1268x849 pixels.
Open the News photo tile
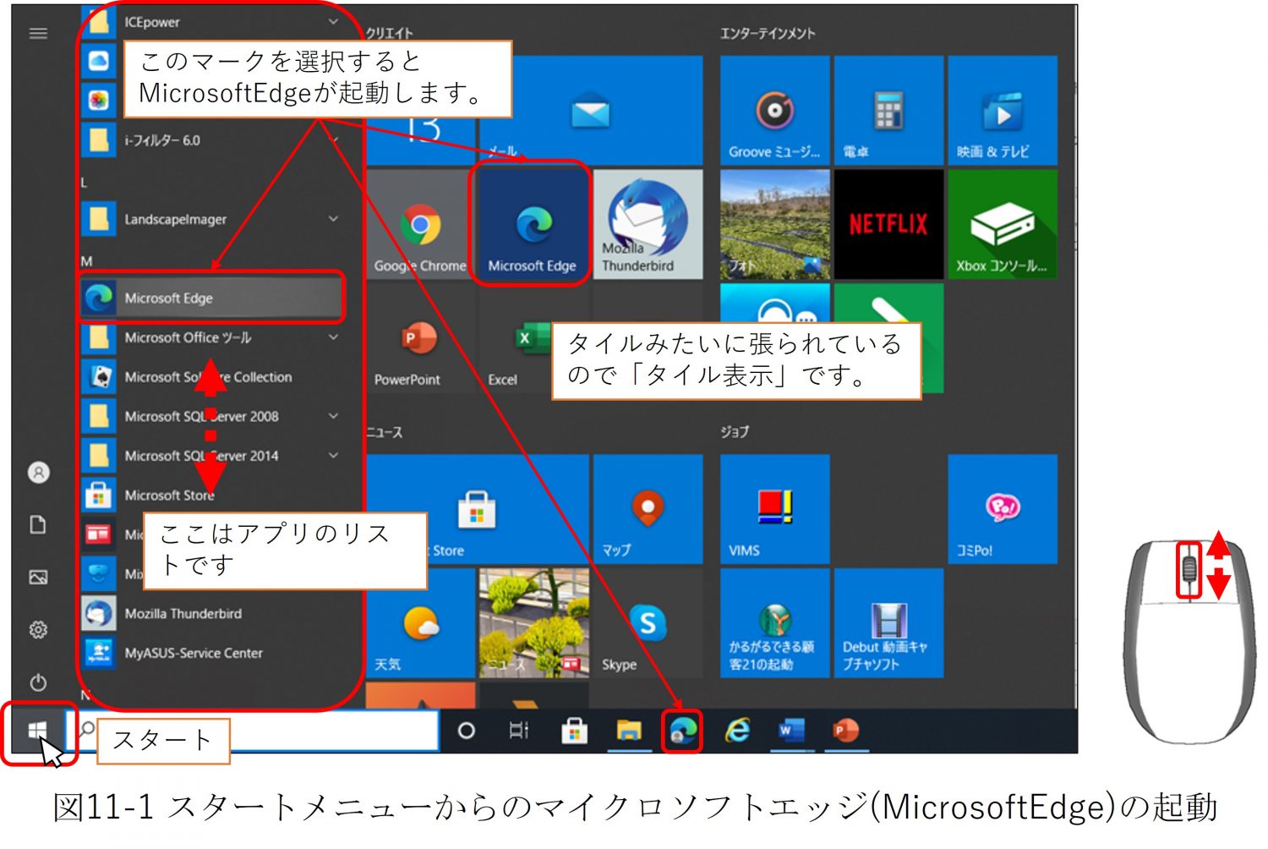click(x=533, y=623)
